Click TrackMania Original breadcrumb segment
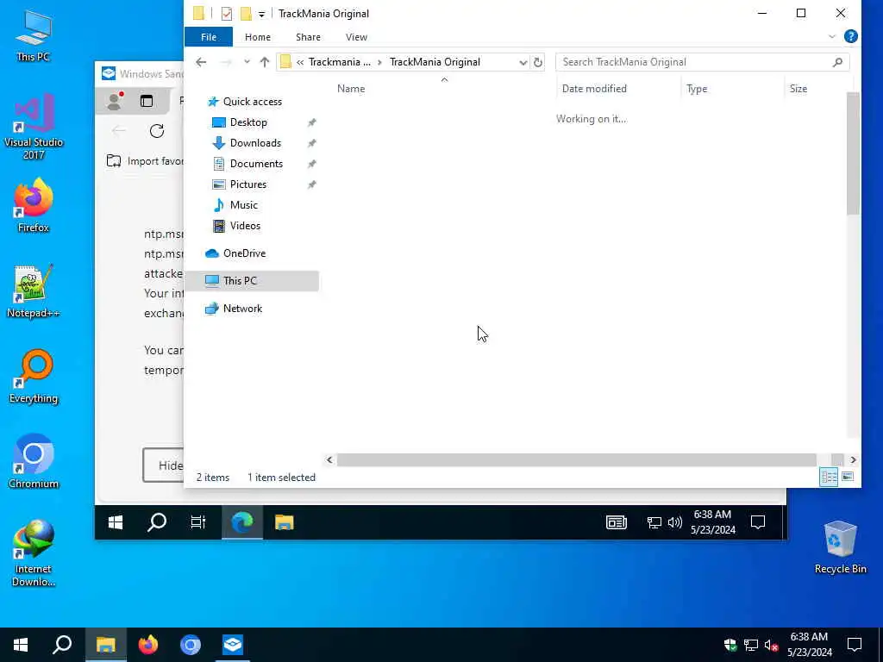 [x=435, y=62]
